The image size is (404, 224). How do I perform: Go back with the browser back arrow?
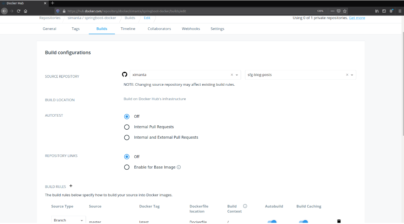[x=4, y=11]
